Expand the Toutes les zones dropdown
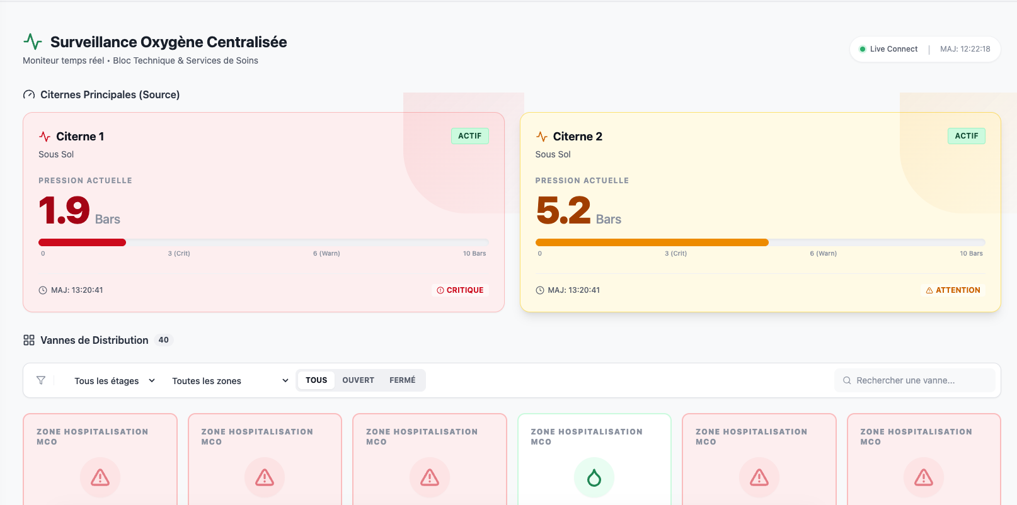This screenshot has height=505, width=1017. [x=230, y=381]
